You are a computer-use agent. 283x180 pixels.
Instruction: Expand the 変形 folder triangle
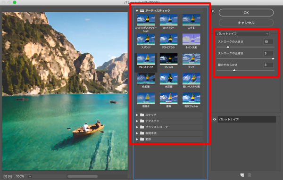pyautogui.click(x=137, y=139)
